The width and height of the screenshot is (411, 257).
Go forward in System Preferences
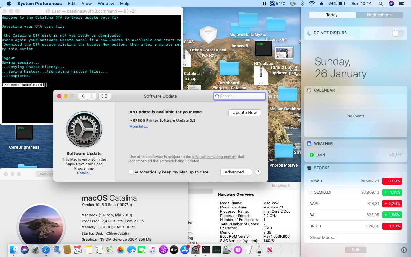click(92, 96)
